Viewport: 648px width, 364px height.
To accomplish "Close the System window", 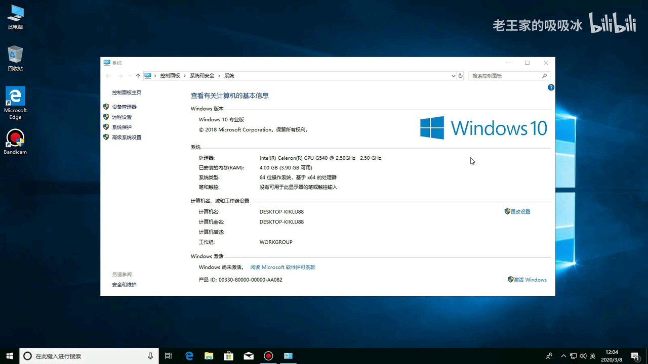I will (546, 63).
